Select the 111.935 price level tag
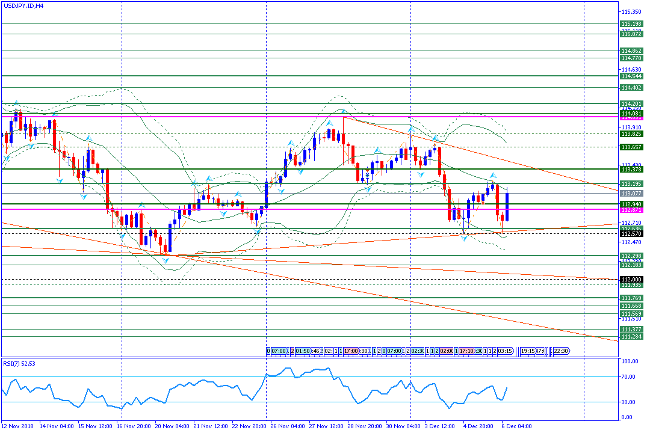The image size is (650, 433). (631, 285)
